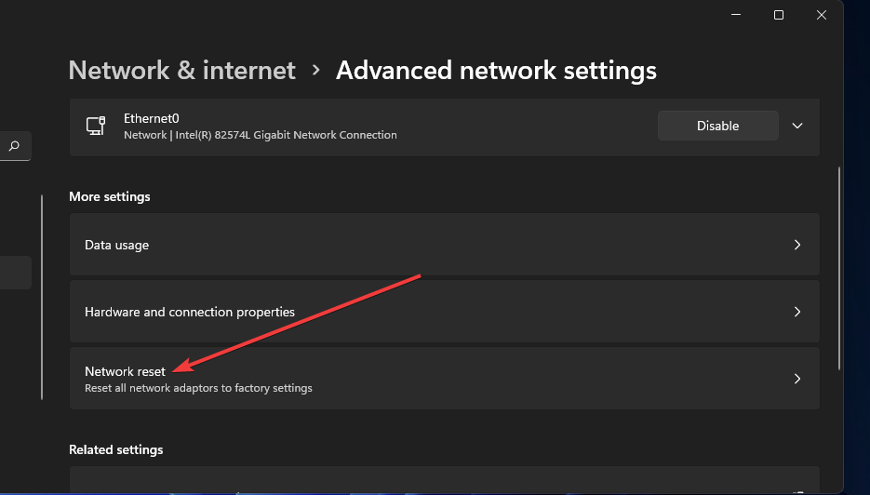Select the Network reset label
This screenshot has width=870, height=495.
click(x=125, y=371)
